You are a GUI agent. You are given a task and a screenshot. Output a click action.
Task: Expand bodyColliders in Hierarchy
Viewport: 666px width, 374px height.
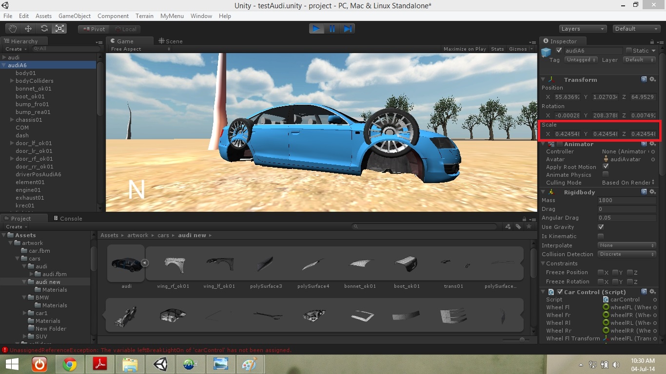[x=12, y=81]
